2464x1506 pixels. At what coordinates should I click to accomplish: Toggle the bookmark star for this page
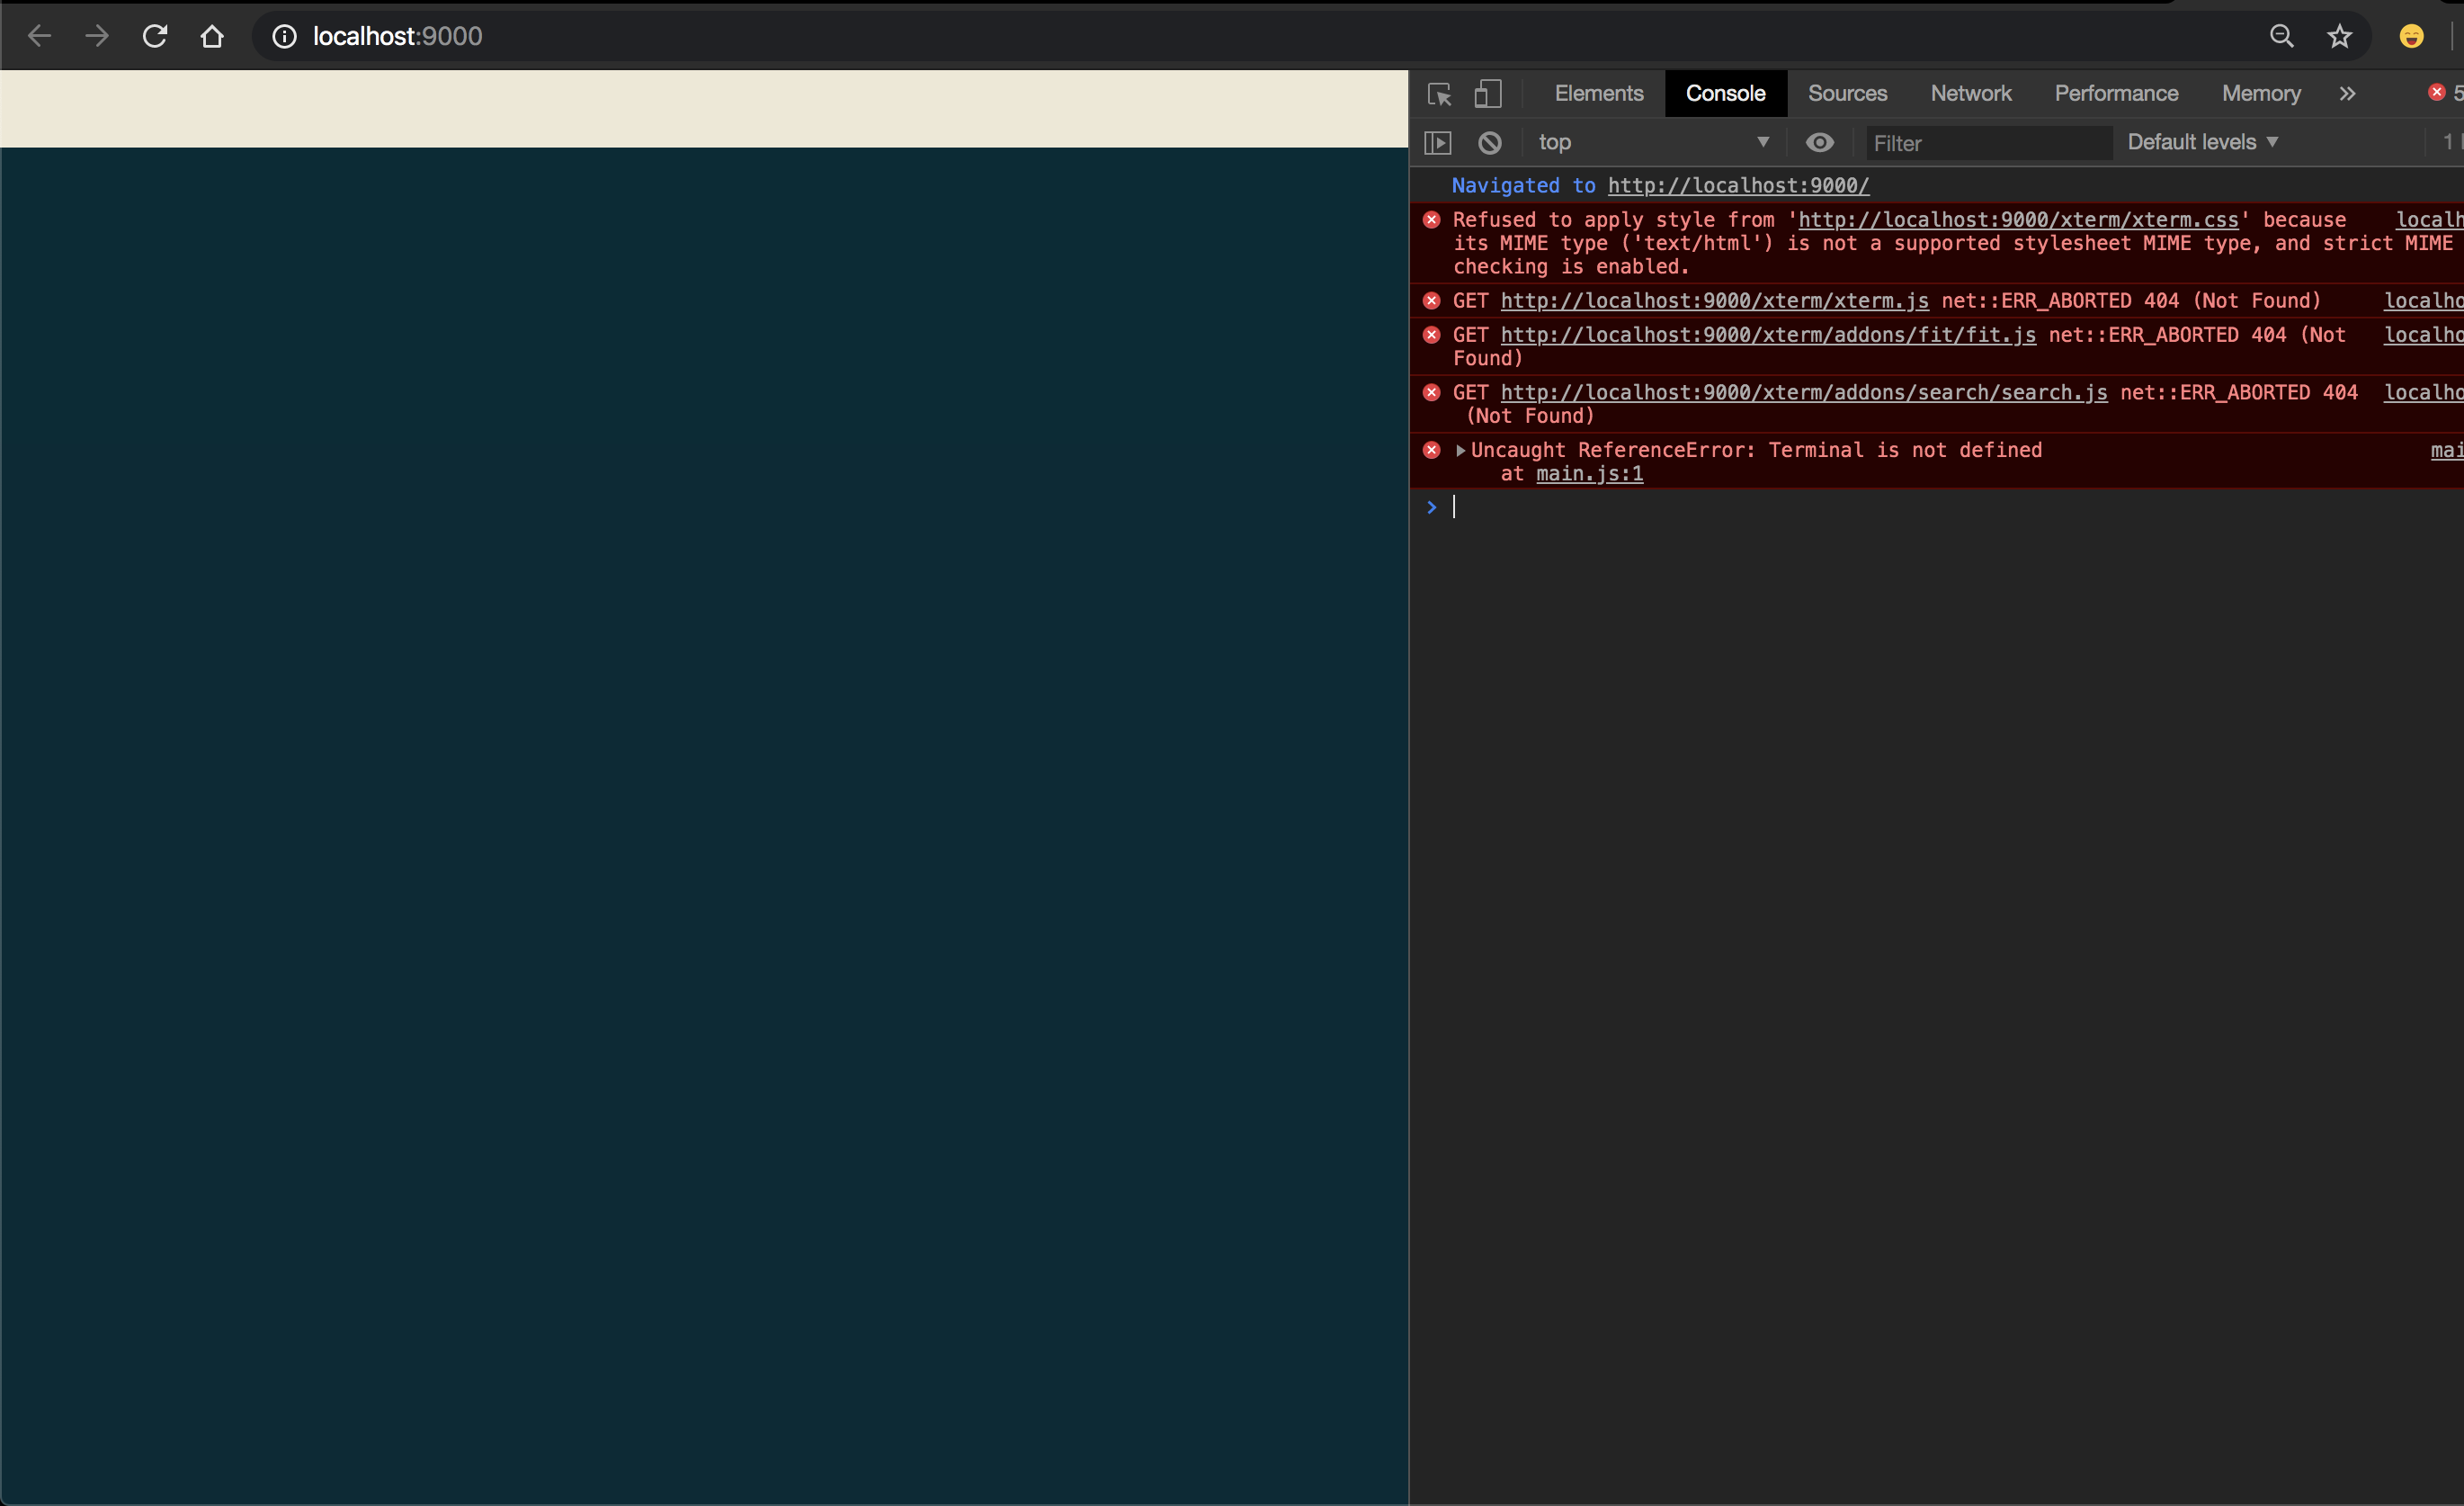click(2340, 36)
